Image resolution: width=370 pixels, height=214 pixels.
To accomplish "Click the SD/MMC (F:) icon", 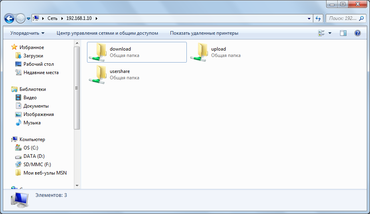I will click(x=18, y=165).
